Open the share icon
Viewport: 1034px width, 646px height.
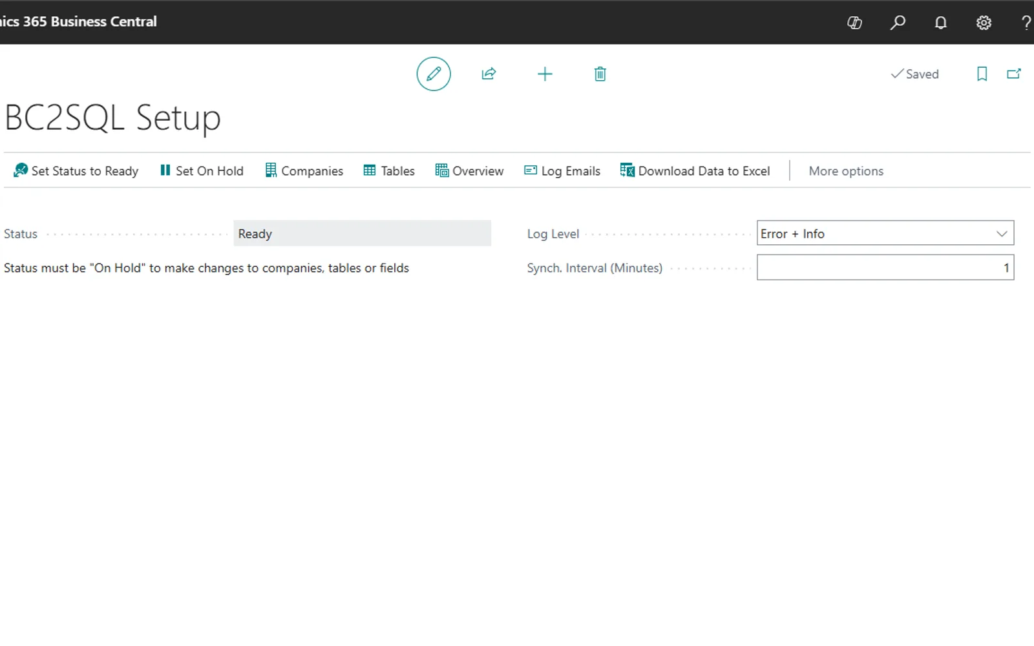[x=489, y=74]
